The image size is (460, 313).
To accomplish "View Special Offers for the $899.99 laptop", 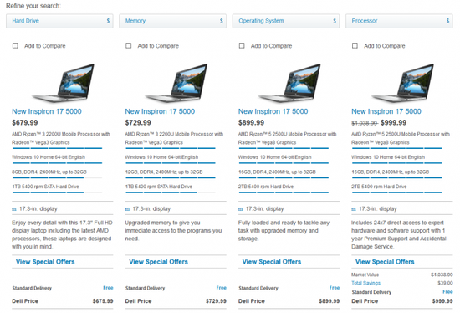I will (x=272, y=262).
